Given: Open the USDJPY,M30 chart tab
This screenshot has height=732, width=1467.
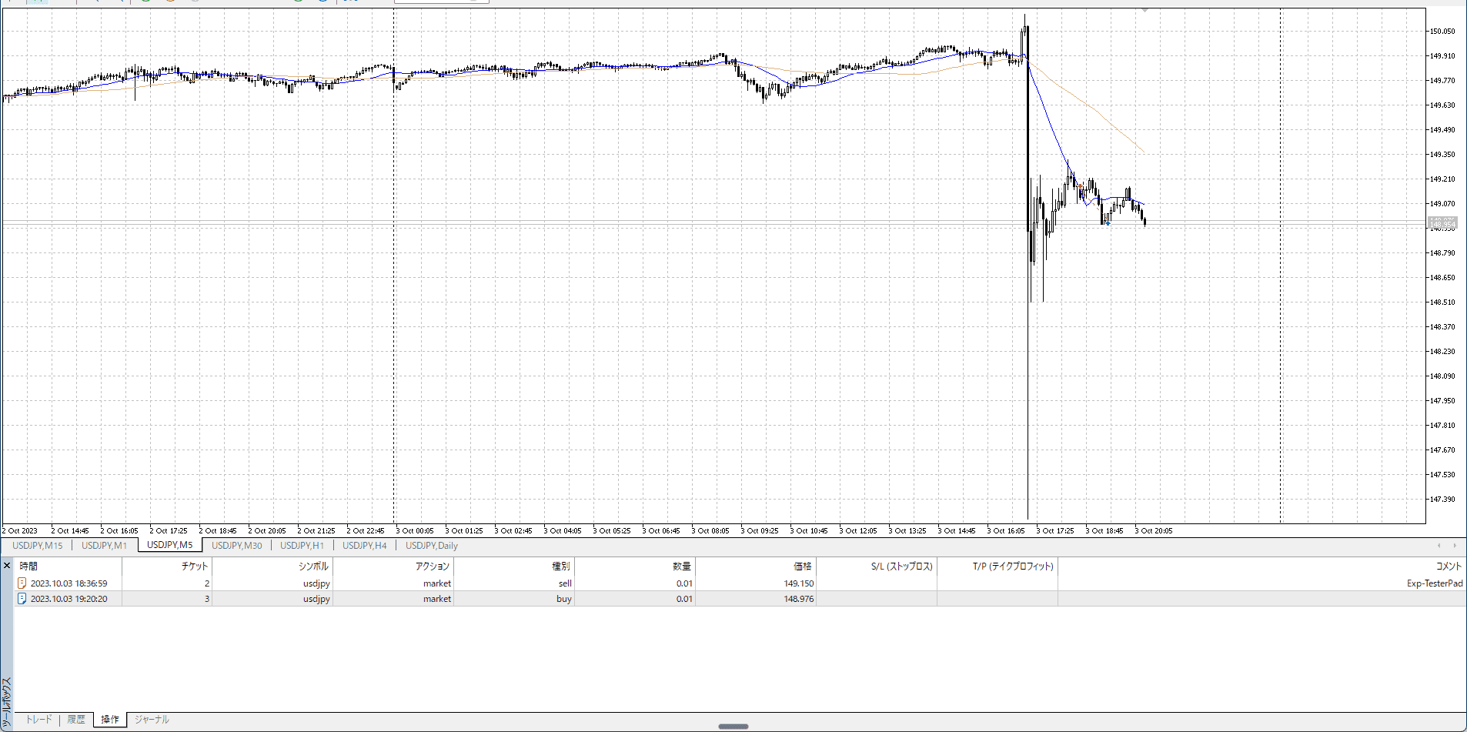Looking at the screenshot, I should [236, 546].
